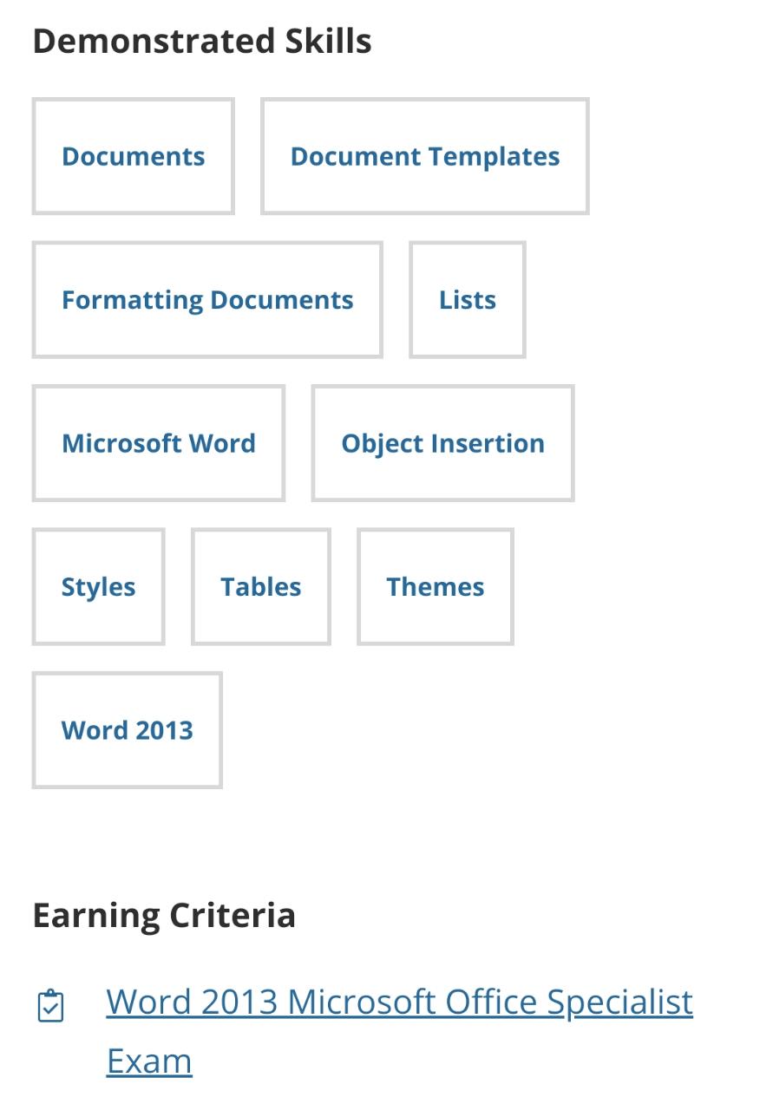Select the Documents skill tag
Image resolution: width=760 pixels, height=1110 pixels.
134,156
